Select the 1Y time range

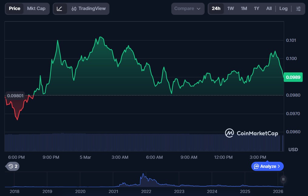pyautogui.click(x=256, y=9)
